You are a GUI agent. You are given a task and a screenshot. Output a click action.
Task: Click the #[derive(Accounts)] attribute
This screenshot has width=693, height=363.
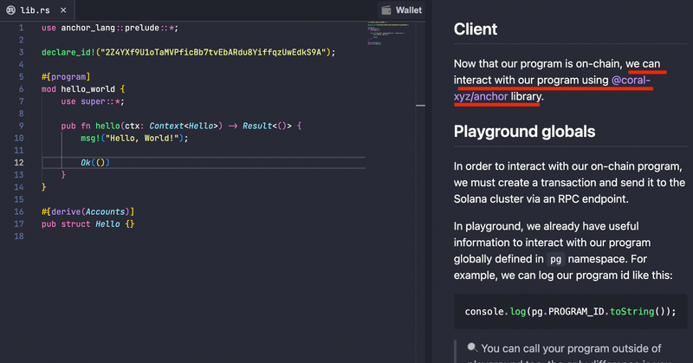pyautogui.click(x=87, y=211)
